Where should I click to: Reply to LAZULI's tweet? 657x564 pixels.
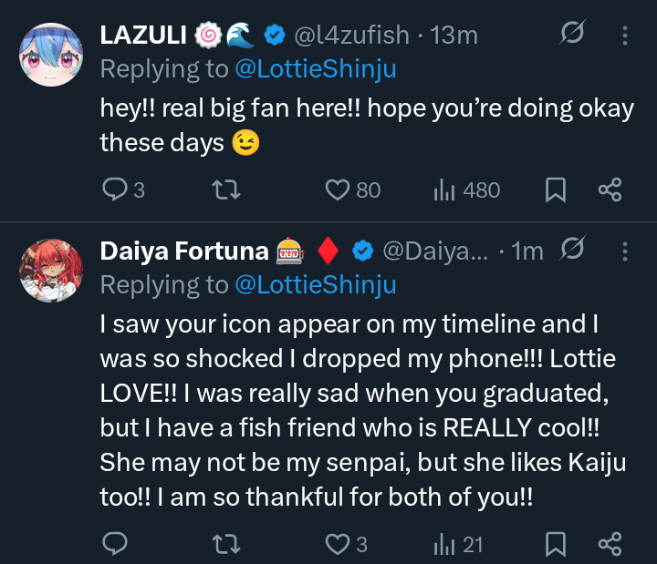(114, 190)
